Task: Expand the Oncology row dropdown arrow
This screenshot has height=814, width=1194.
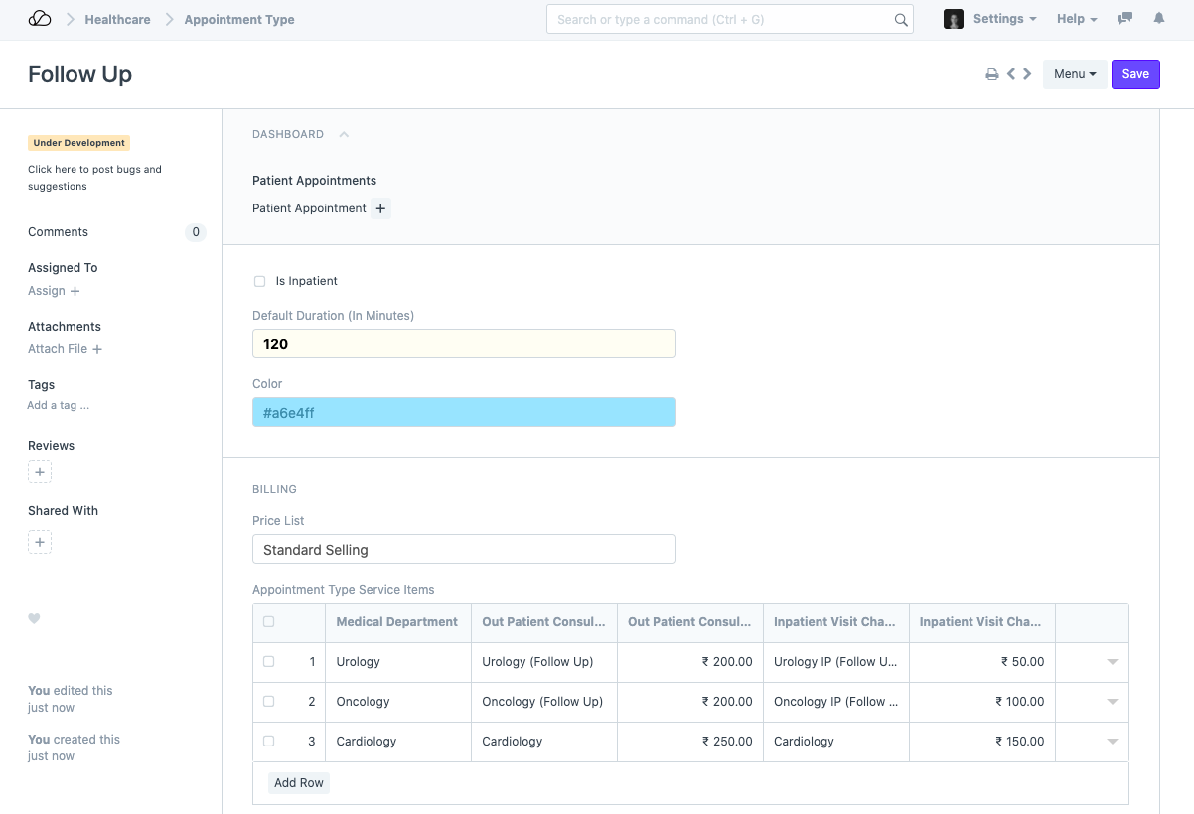Action: pyautogui.click(x=1112, y=702)
